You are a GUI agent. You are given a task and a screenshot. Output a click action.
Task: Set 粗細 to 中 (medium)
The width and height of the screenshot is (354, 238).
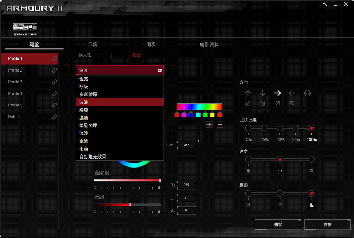point(280,193)
